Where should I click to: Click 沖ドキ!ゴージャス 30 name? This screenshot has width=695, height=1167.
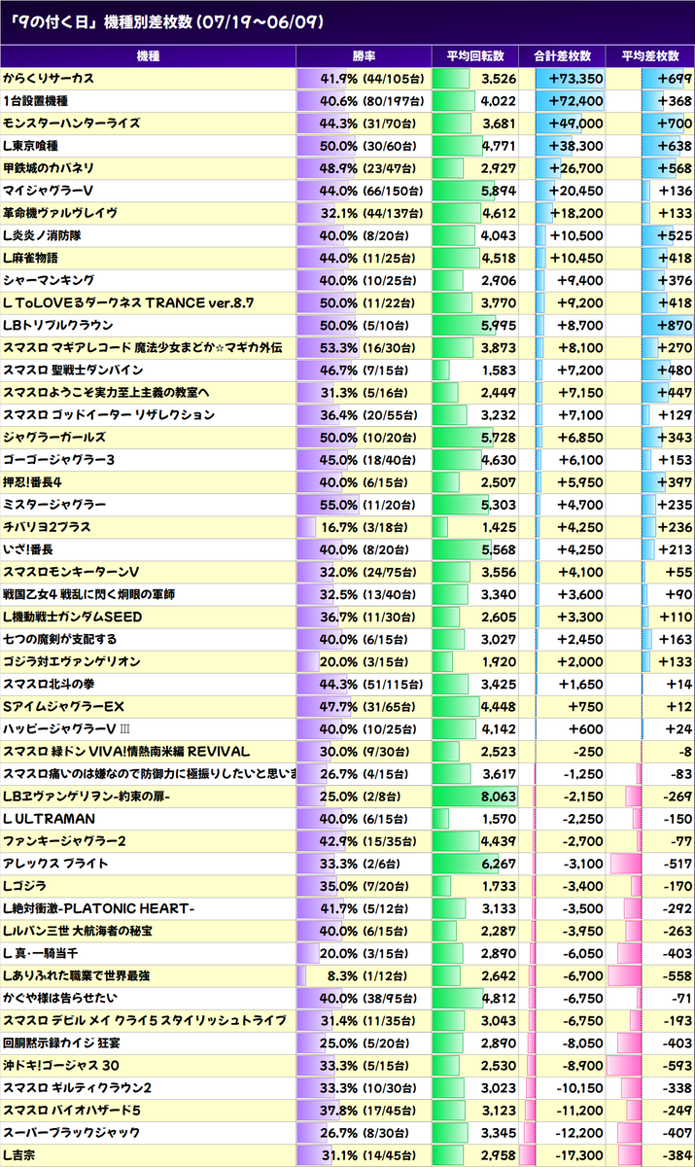[x=61, y=1066]
